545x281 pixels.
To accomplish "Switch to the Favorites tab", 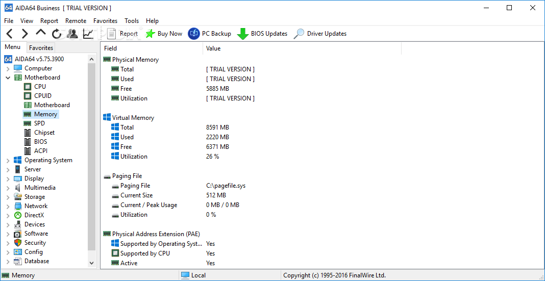I will pos(41,48).
